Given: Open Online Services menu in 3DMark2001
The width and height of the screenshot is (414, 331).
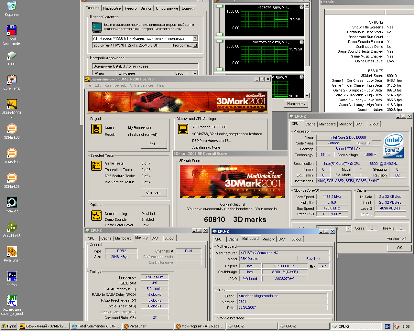Looking at the screenshot, I should point(142,85).
